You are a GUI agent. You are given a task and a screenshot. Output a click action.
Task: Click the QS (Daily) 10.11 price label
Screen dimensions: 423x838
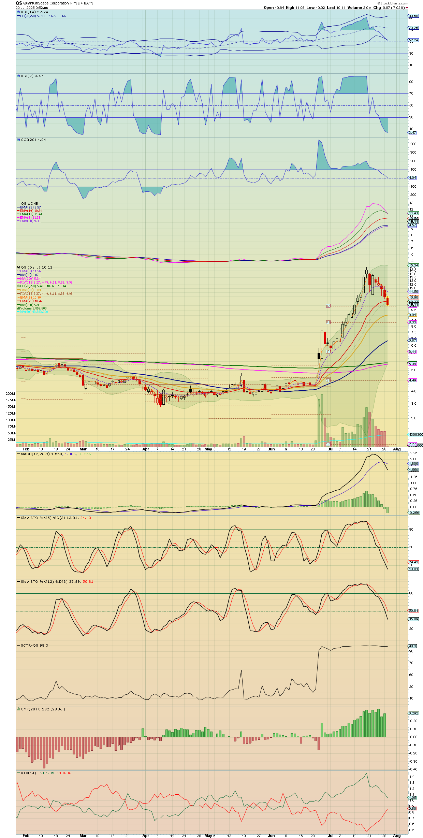coord(37,267)
